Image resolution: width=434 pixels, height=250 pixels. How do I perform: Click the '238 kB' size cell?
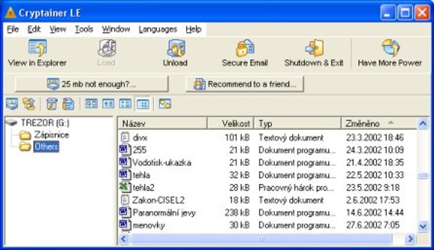(237, 213)
